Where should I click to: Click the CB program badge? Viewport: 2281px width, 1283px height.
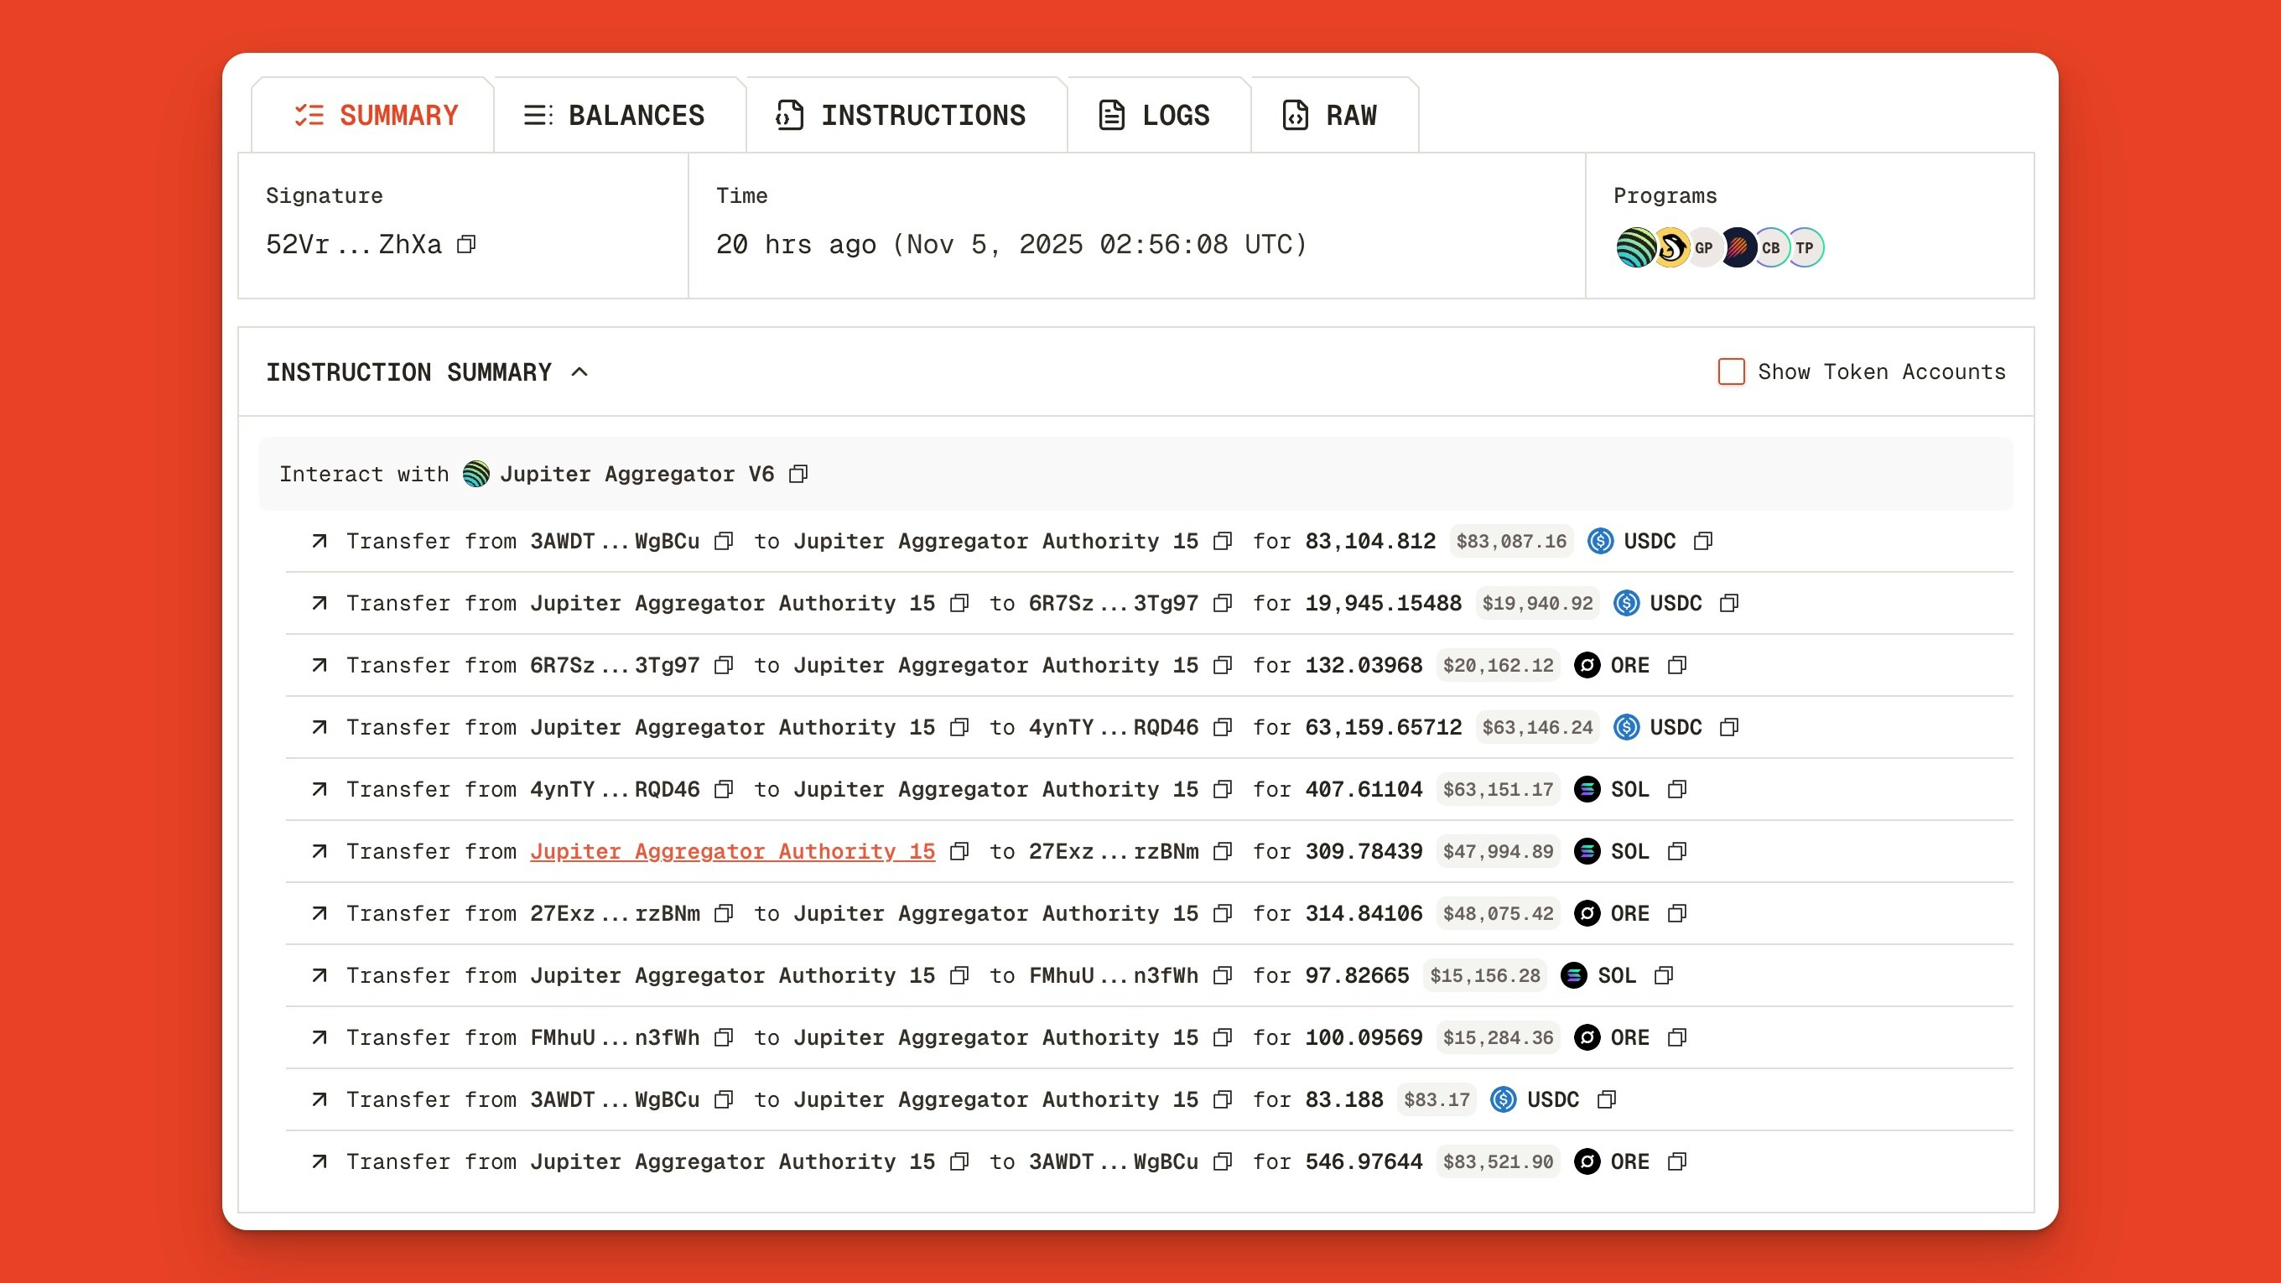(x=1771, y=248)
